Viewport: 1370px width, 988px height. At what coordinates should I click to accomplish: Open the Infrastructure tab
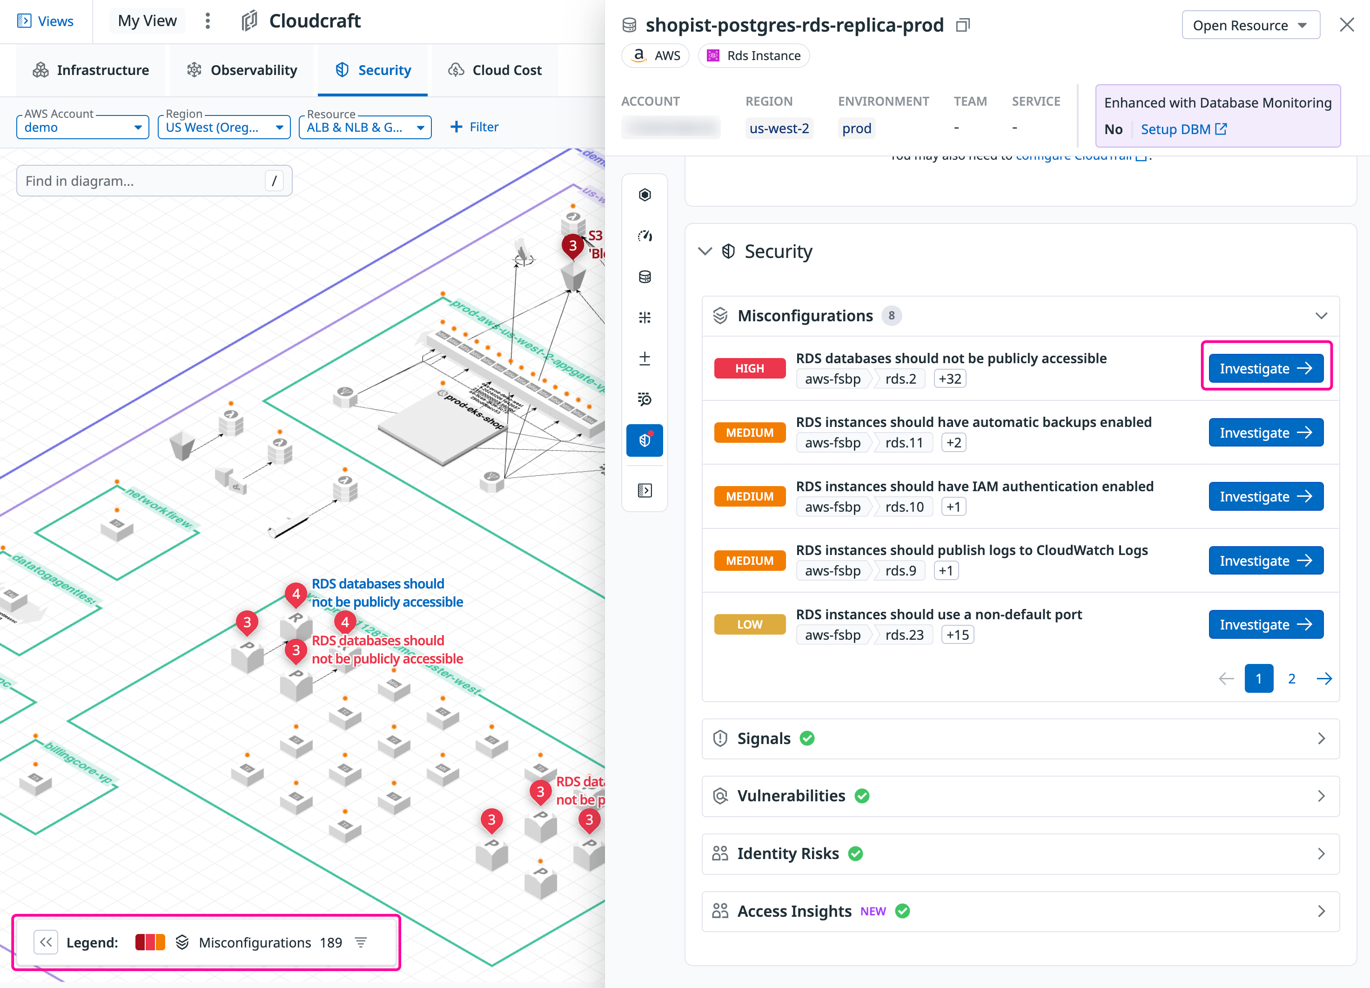(x=91, y=70)
